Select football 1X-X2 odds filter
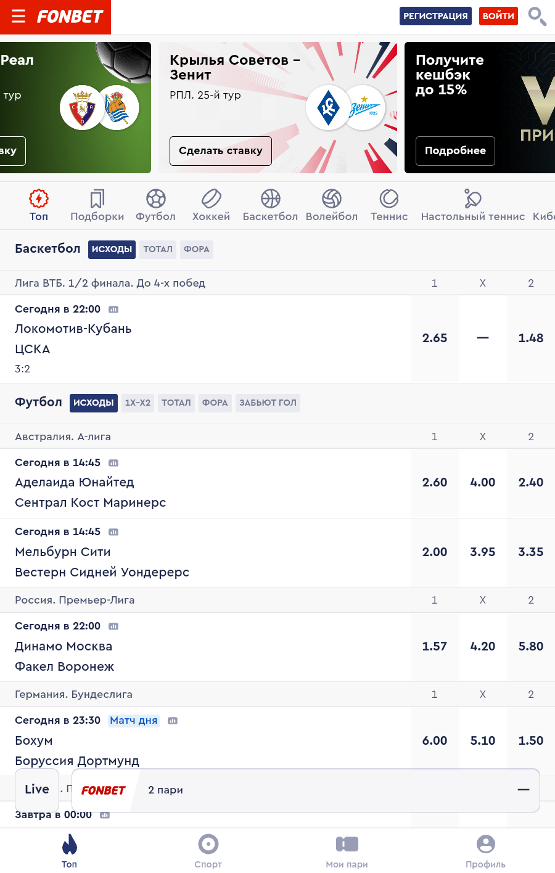The width and height of the screenshot is (555, 873). (x=138, y=403)
